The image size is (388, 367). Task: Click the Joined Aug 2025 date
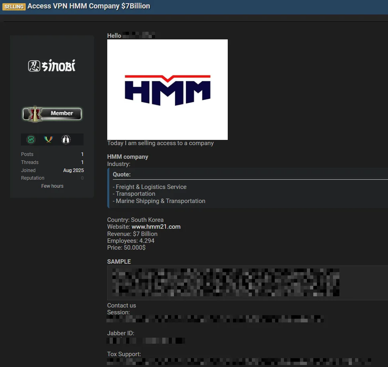click(73, 170)
